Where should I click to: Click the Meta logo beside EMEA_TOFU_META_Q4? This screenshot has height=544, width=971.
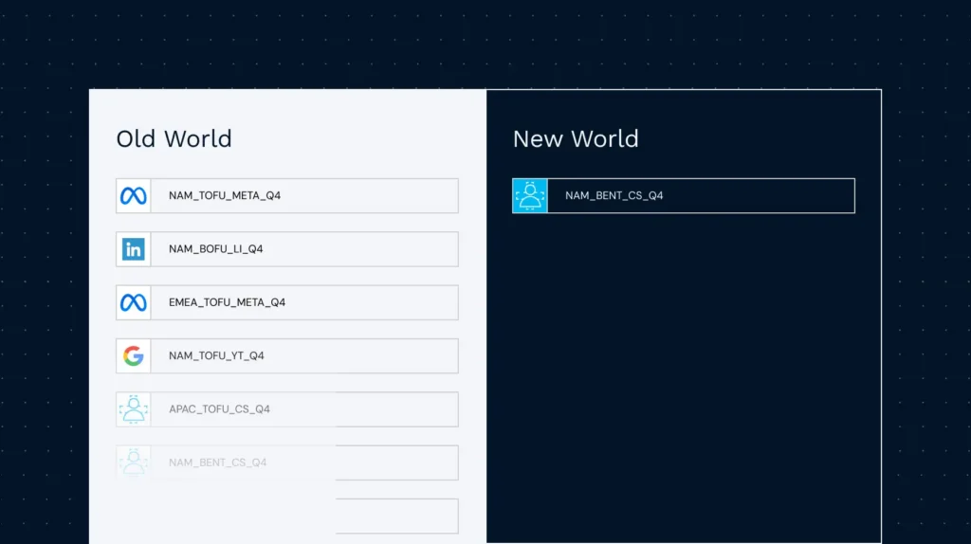[x=134, y=302]
